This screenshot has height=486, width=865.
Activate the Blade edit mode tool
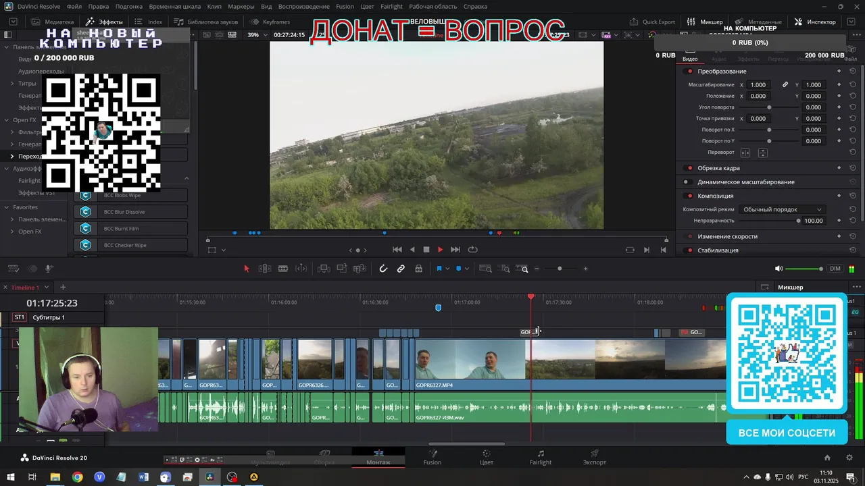tap(301, 269)
